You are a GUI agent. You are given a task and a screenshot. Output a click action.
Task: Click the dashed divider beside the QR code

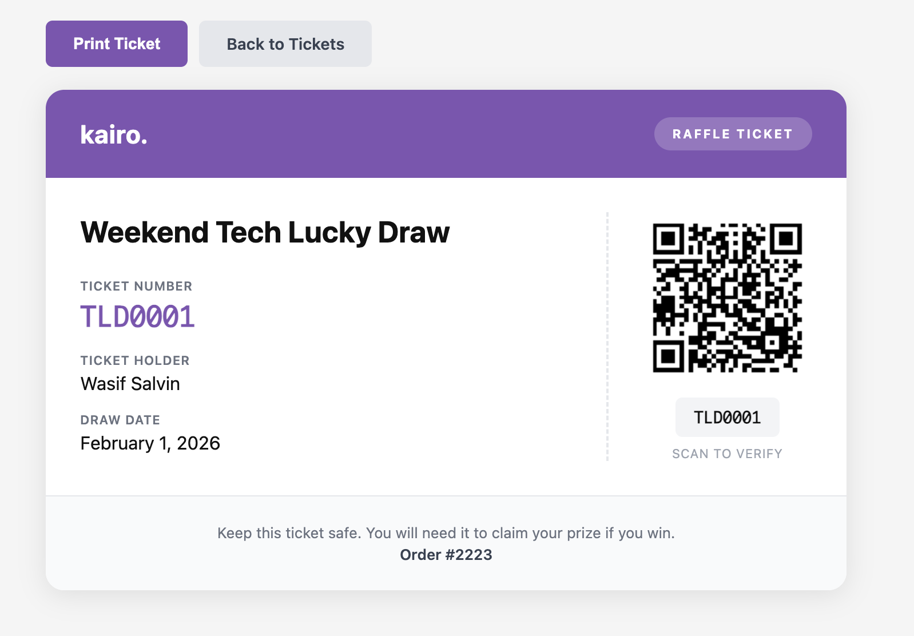[607, 336]
